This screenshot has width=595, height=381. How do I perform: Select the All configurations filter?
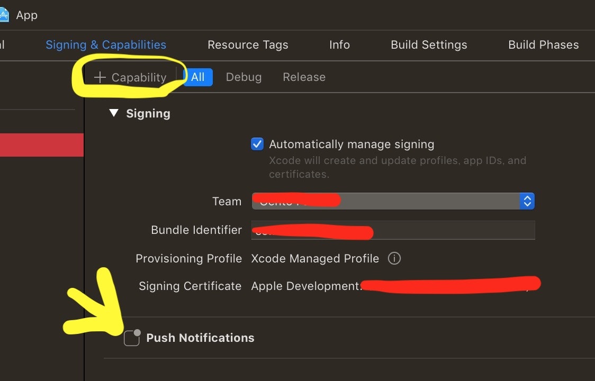click(197, 77)
